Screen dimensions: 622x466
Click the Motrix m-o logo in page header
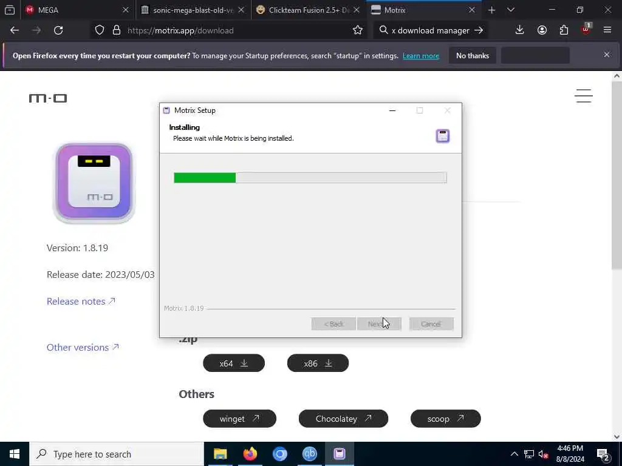(x=48, y=98)
